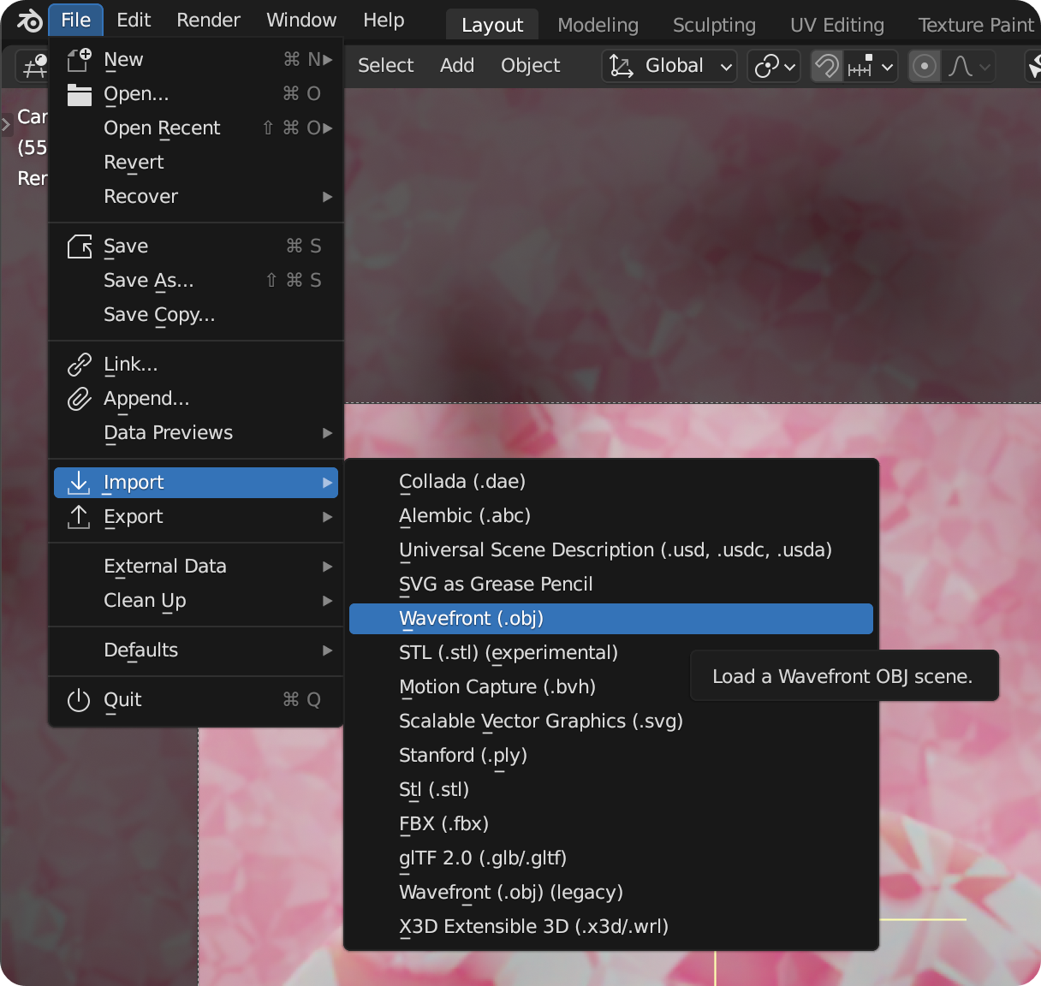The image size is (1041, 986).
Task: Open the Global orientation dropdown
Action: click(x=670, y=66)
